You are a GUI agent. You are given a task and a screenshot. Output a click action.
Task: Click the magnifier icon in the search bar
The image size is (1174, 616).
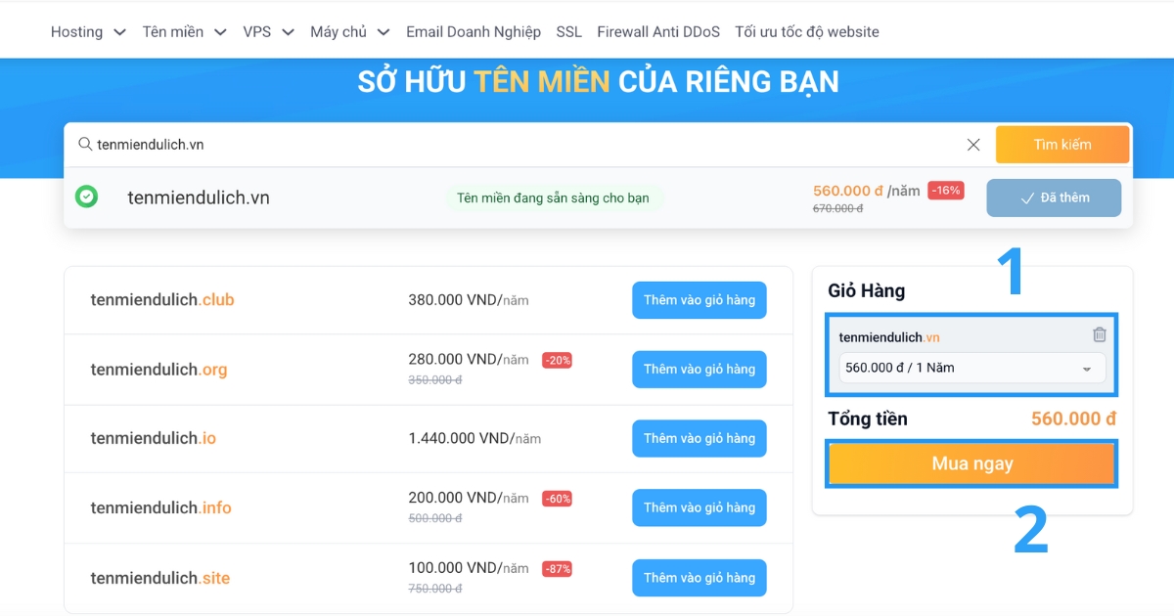86,144
